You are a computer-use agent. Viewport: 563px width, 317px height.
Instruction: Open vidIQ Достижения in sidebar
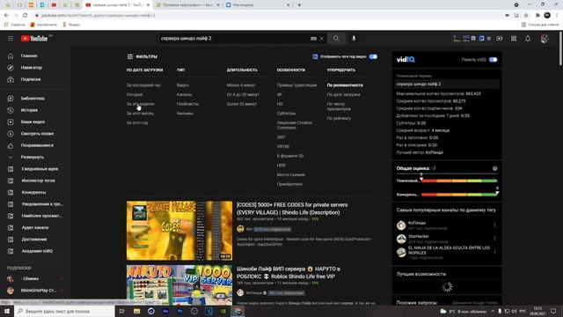coord(35,240)
